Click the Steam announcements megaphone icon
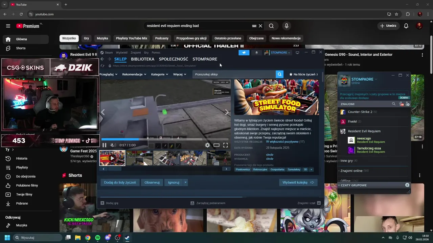Image resolution: width=433 pixels, height=243 pixels. point(244,52)
